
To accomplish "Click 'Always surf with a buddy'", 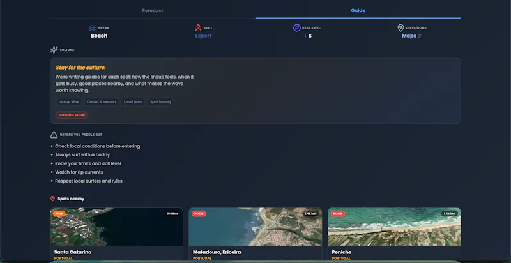I will click(x=82, y=155).
